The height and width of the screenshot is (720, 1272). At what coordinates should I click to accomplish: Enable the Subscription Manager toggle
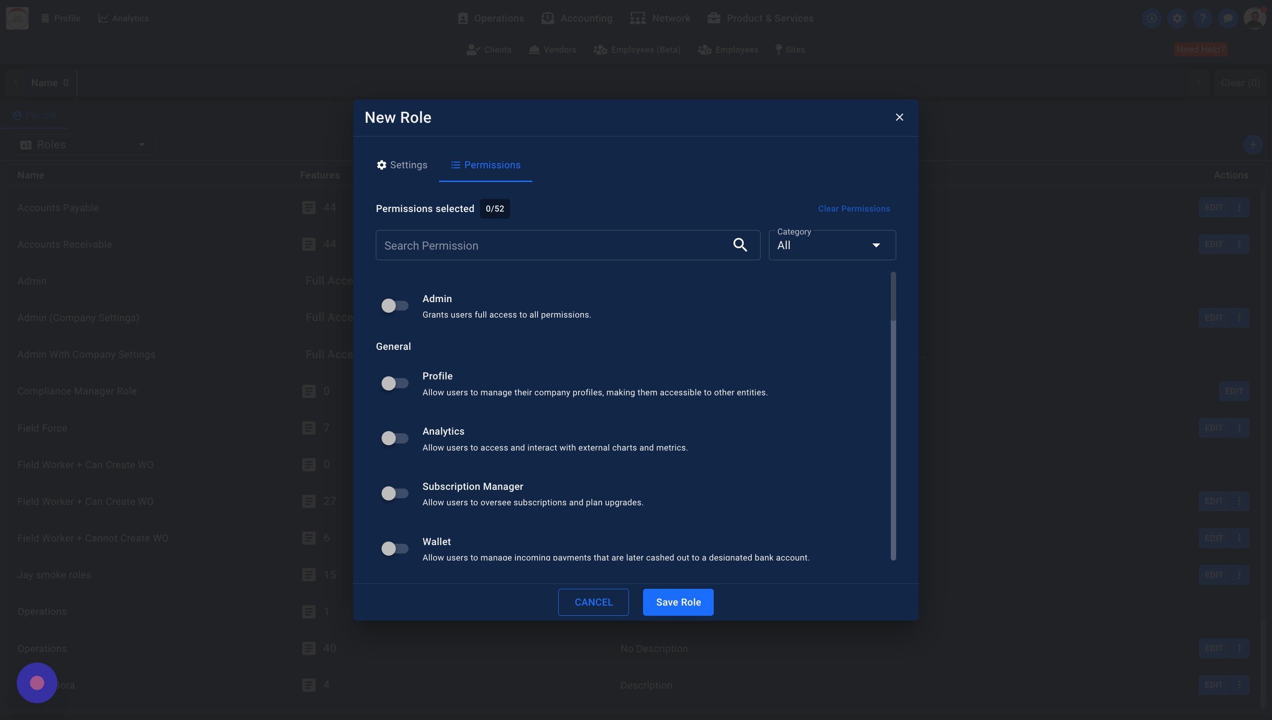point(394,493)
